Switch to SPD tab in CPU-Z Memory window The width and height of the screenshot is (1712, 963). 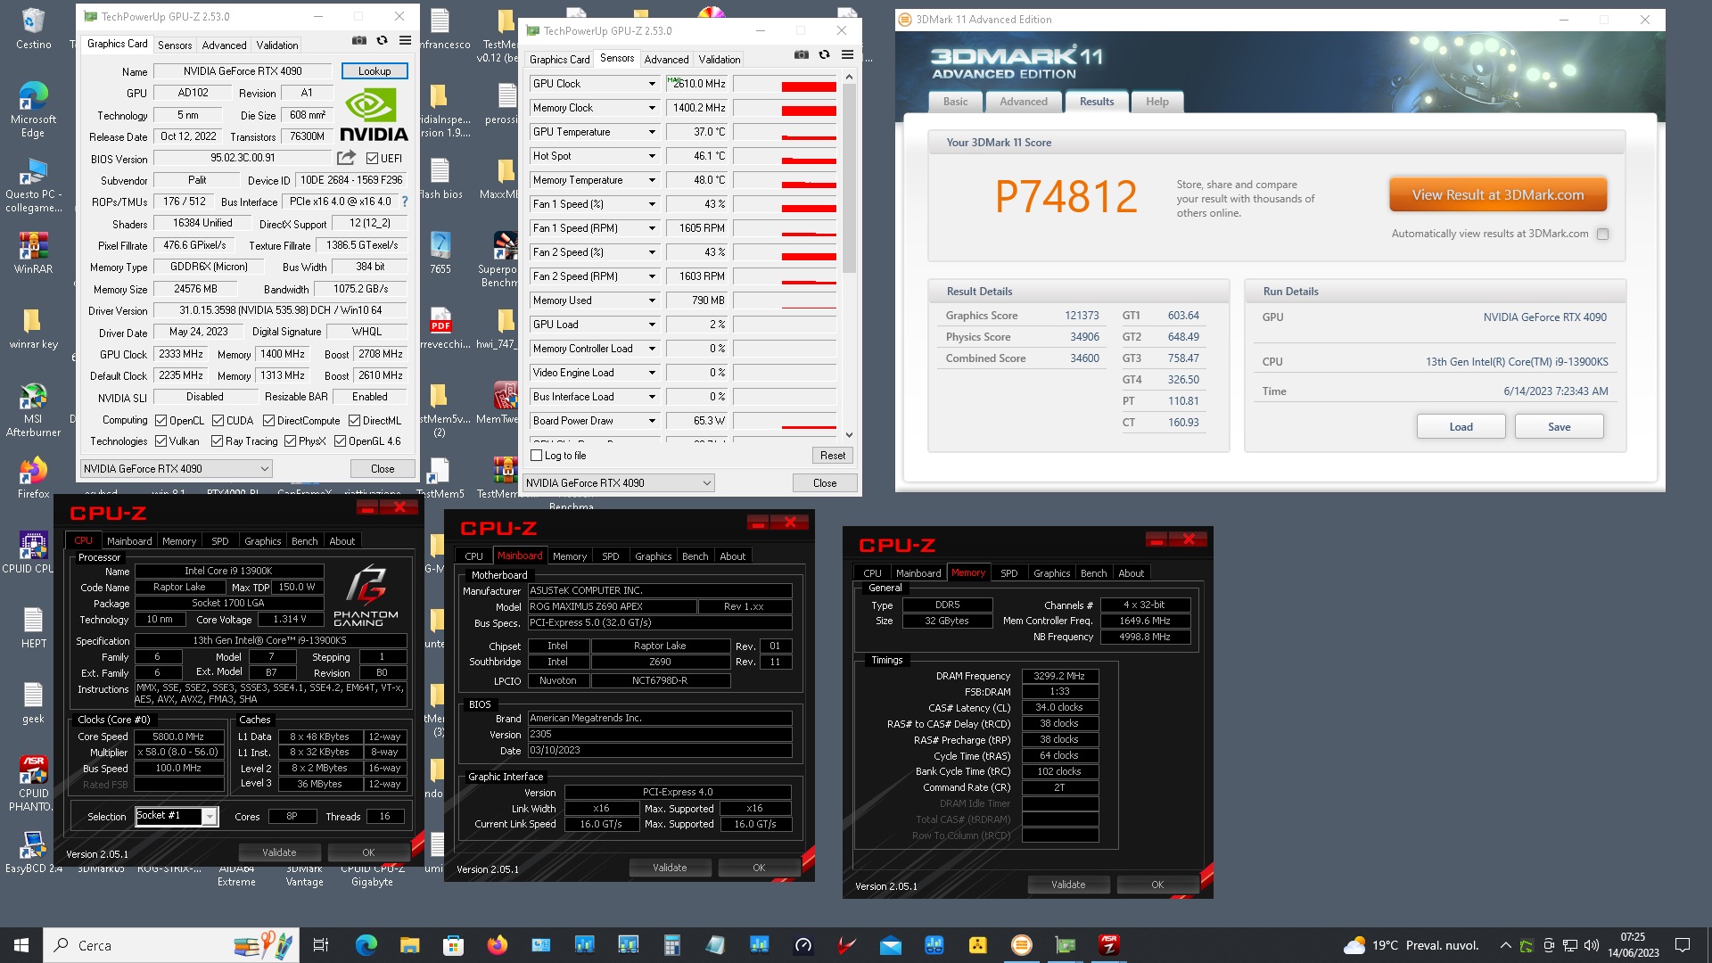coord(1008,573)
